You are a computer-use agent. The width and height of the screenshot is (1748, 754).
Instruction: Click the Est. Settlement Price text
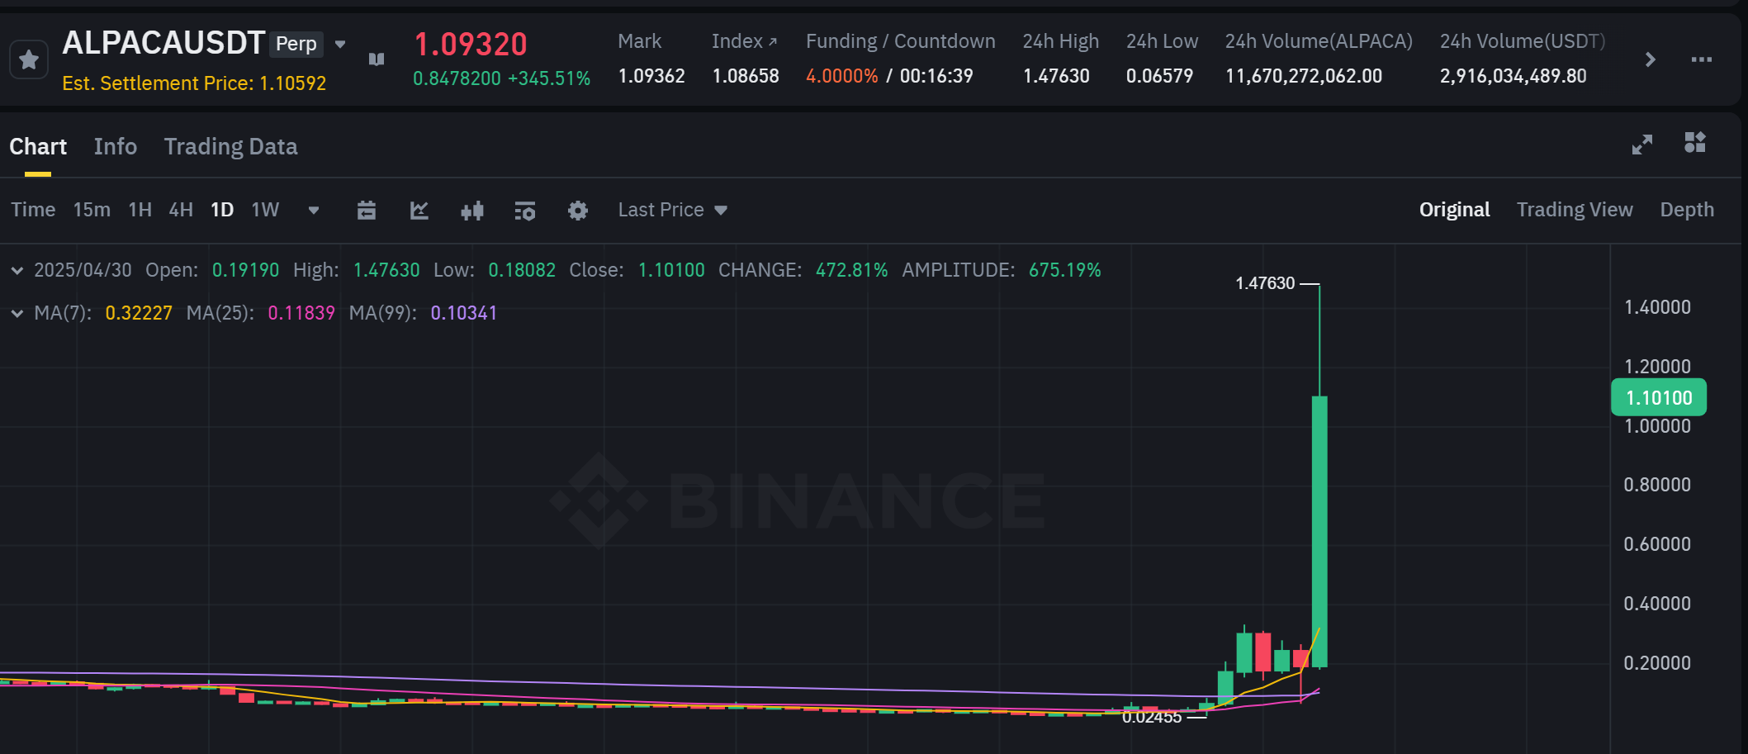194,83
